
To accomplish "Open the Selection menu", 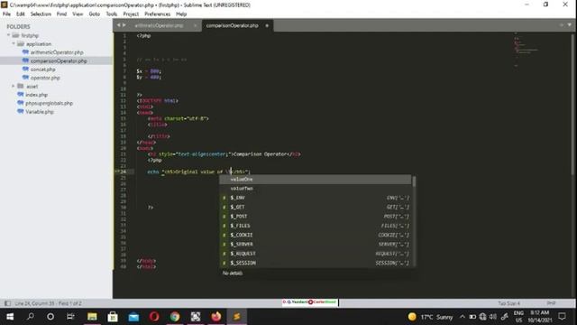I will tap(41, 14).
